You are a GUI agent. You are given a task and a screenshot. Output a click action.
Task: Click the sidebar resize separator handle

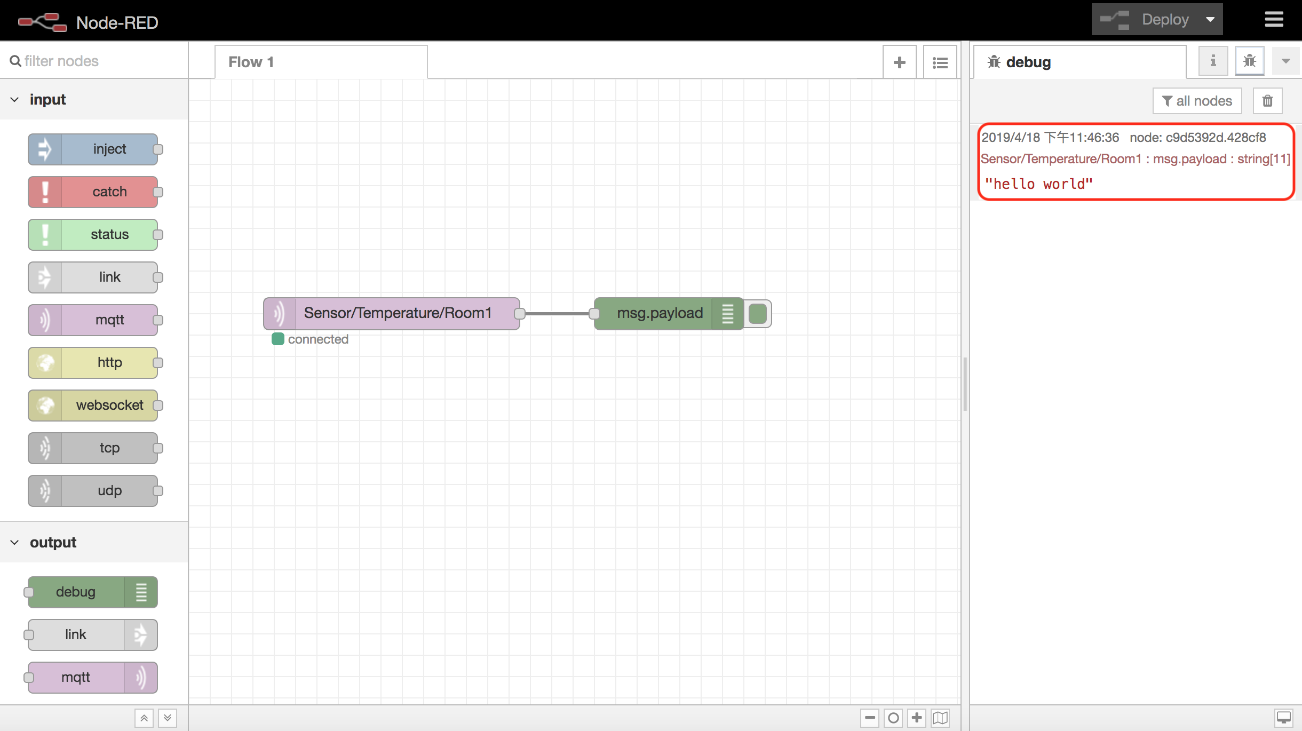click(x=965, y=384)
